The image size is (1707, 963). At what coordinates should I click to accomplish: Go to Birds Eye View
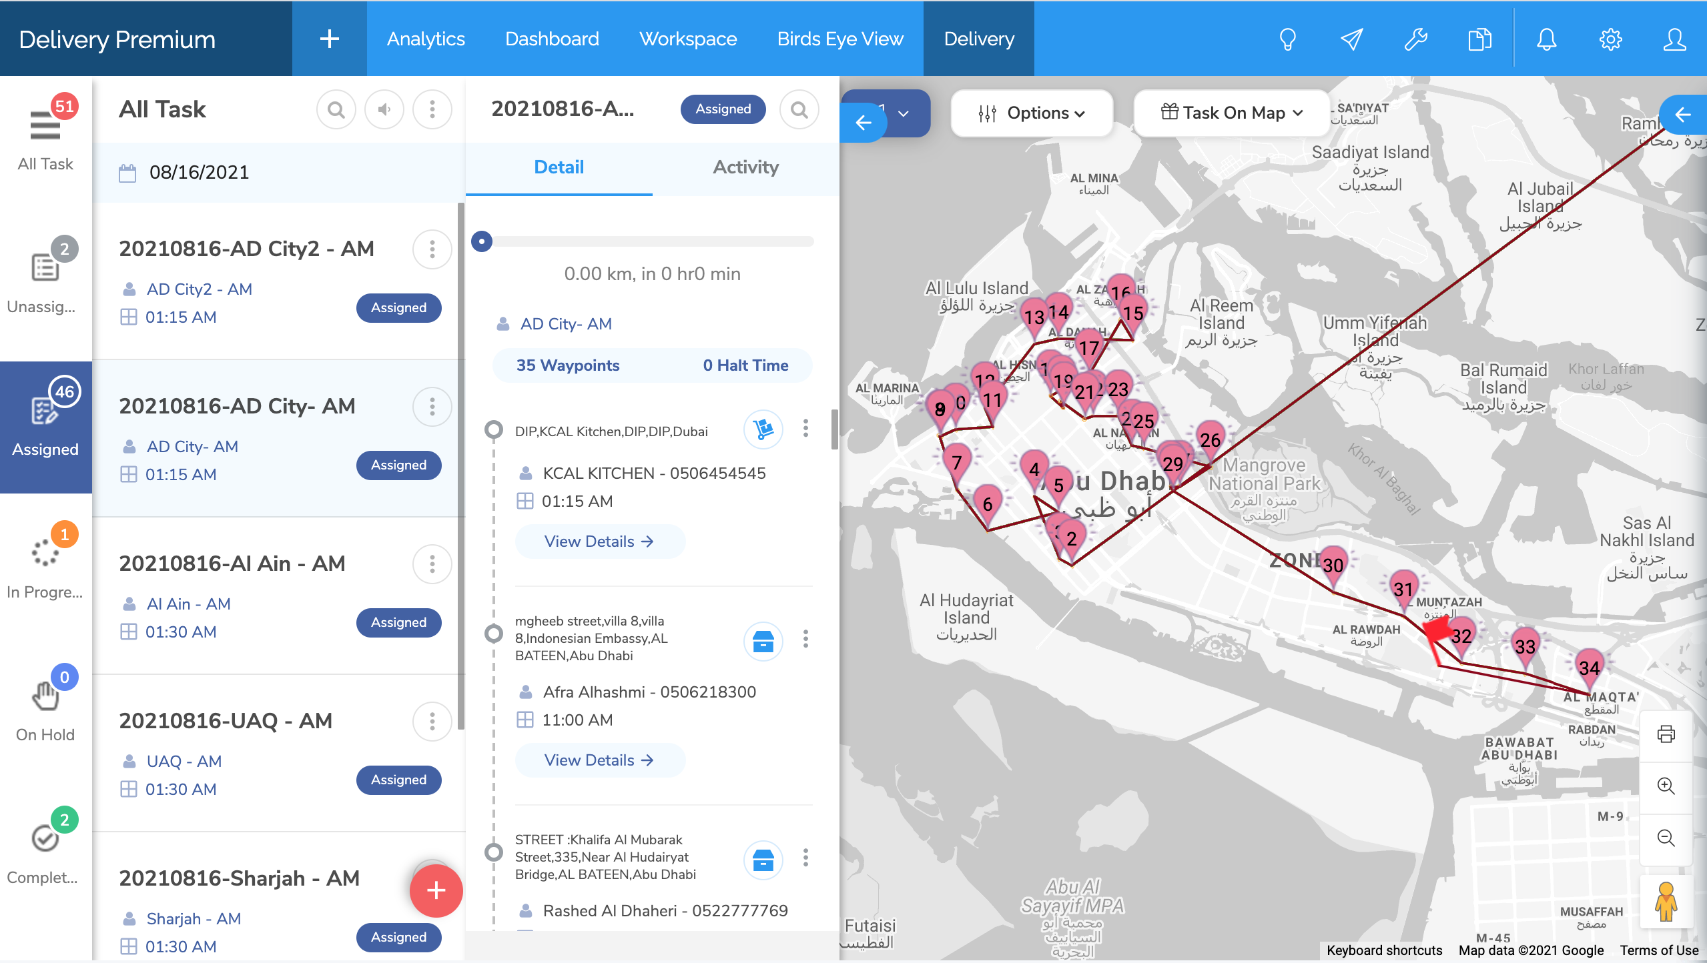coord(840,39)
